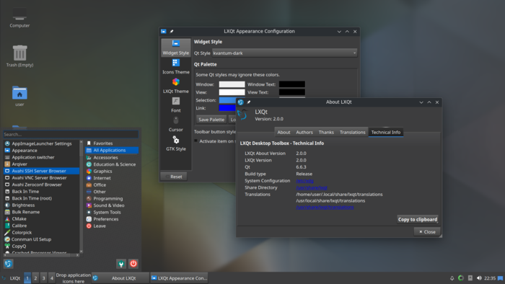The image size is (505, 284).
Task: Click the volume icon in system tray
Action: [x=479, y=278]
